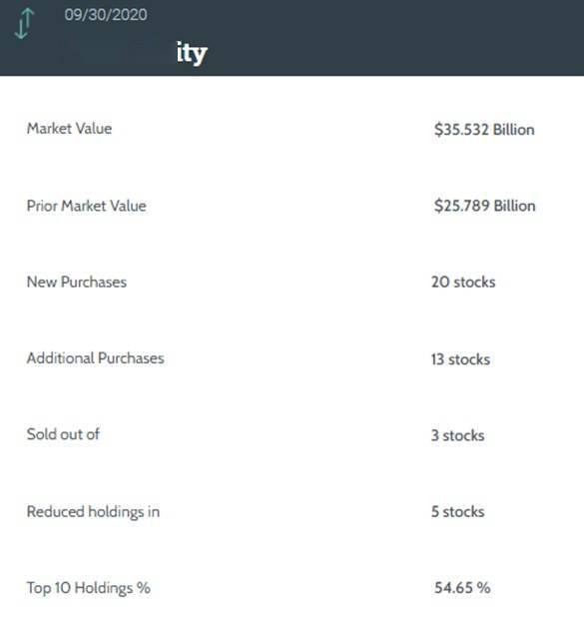Viewport: 584px width, 618px height.
Task: Click the word Billion after $25.789
Action: pos(515,206)
